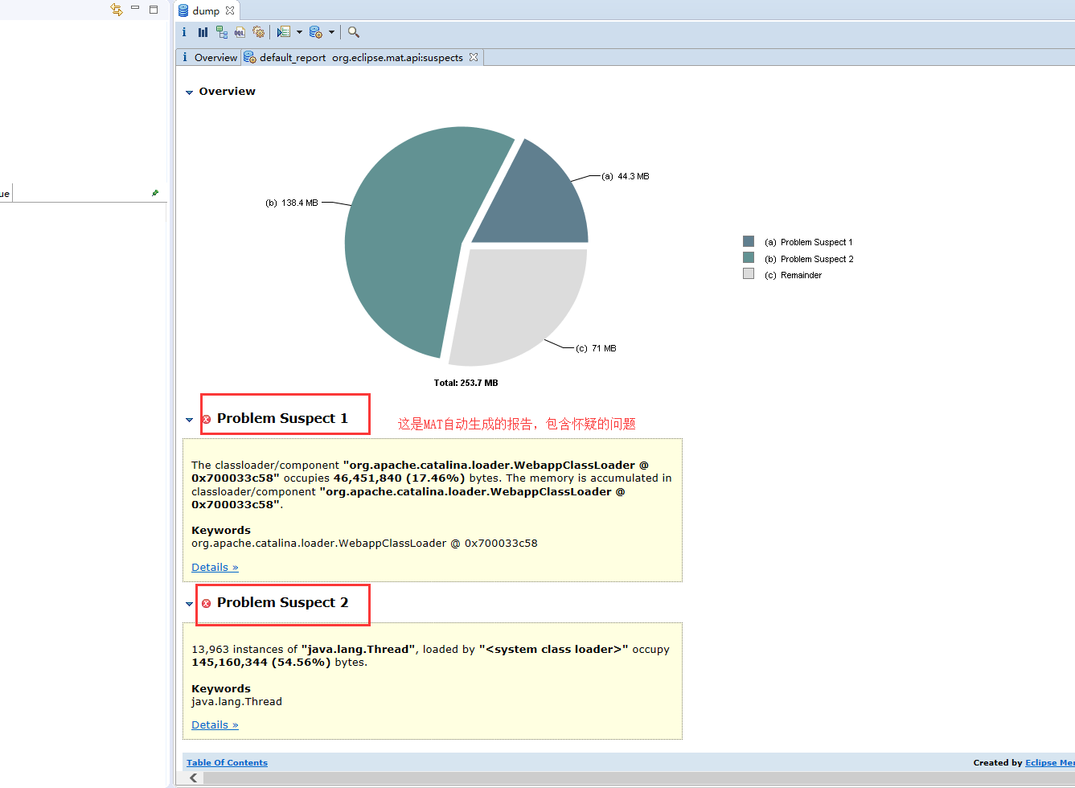The image size is (1075, 788).
Task: Open the reports dropdown arrow
Action: pyautogui.click(x=299, y=32)
